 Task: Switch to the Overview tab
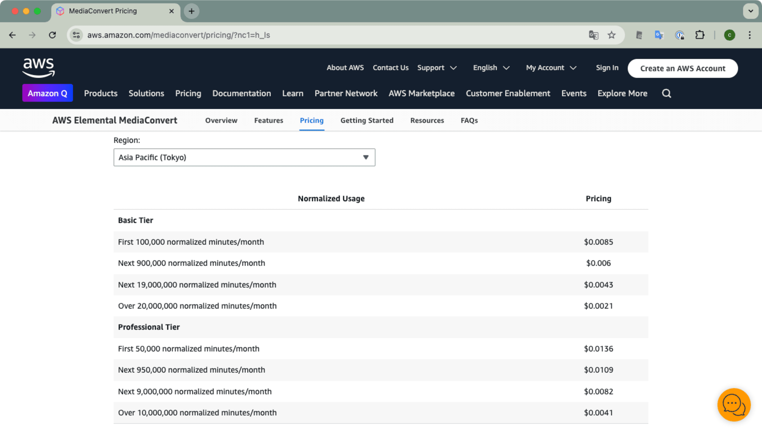tap(221, 121)
